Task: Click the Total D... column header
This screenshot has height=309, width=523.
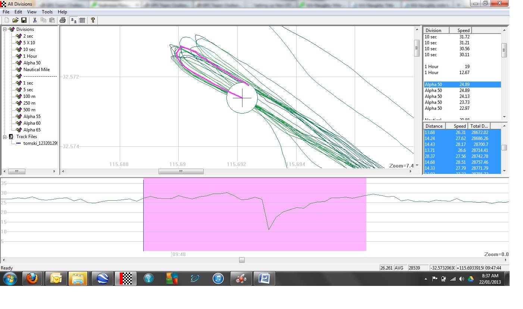Action: pos(479,126)
